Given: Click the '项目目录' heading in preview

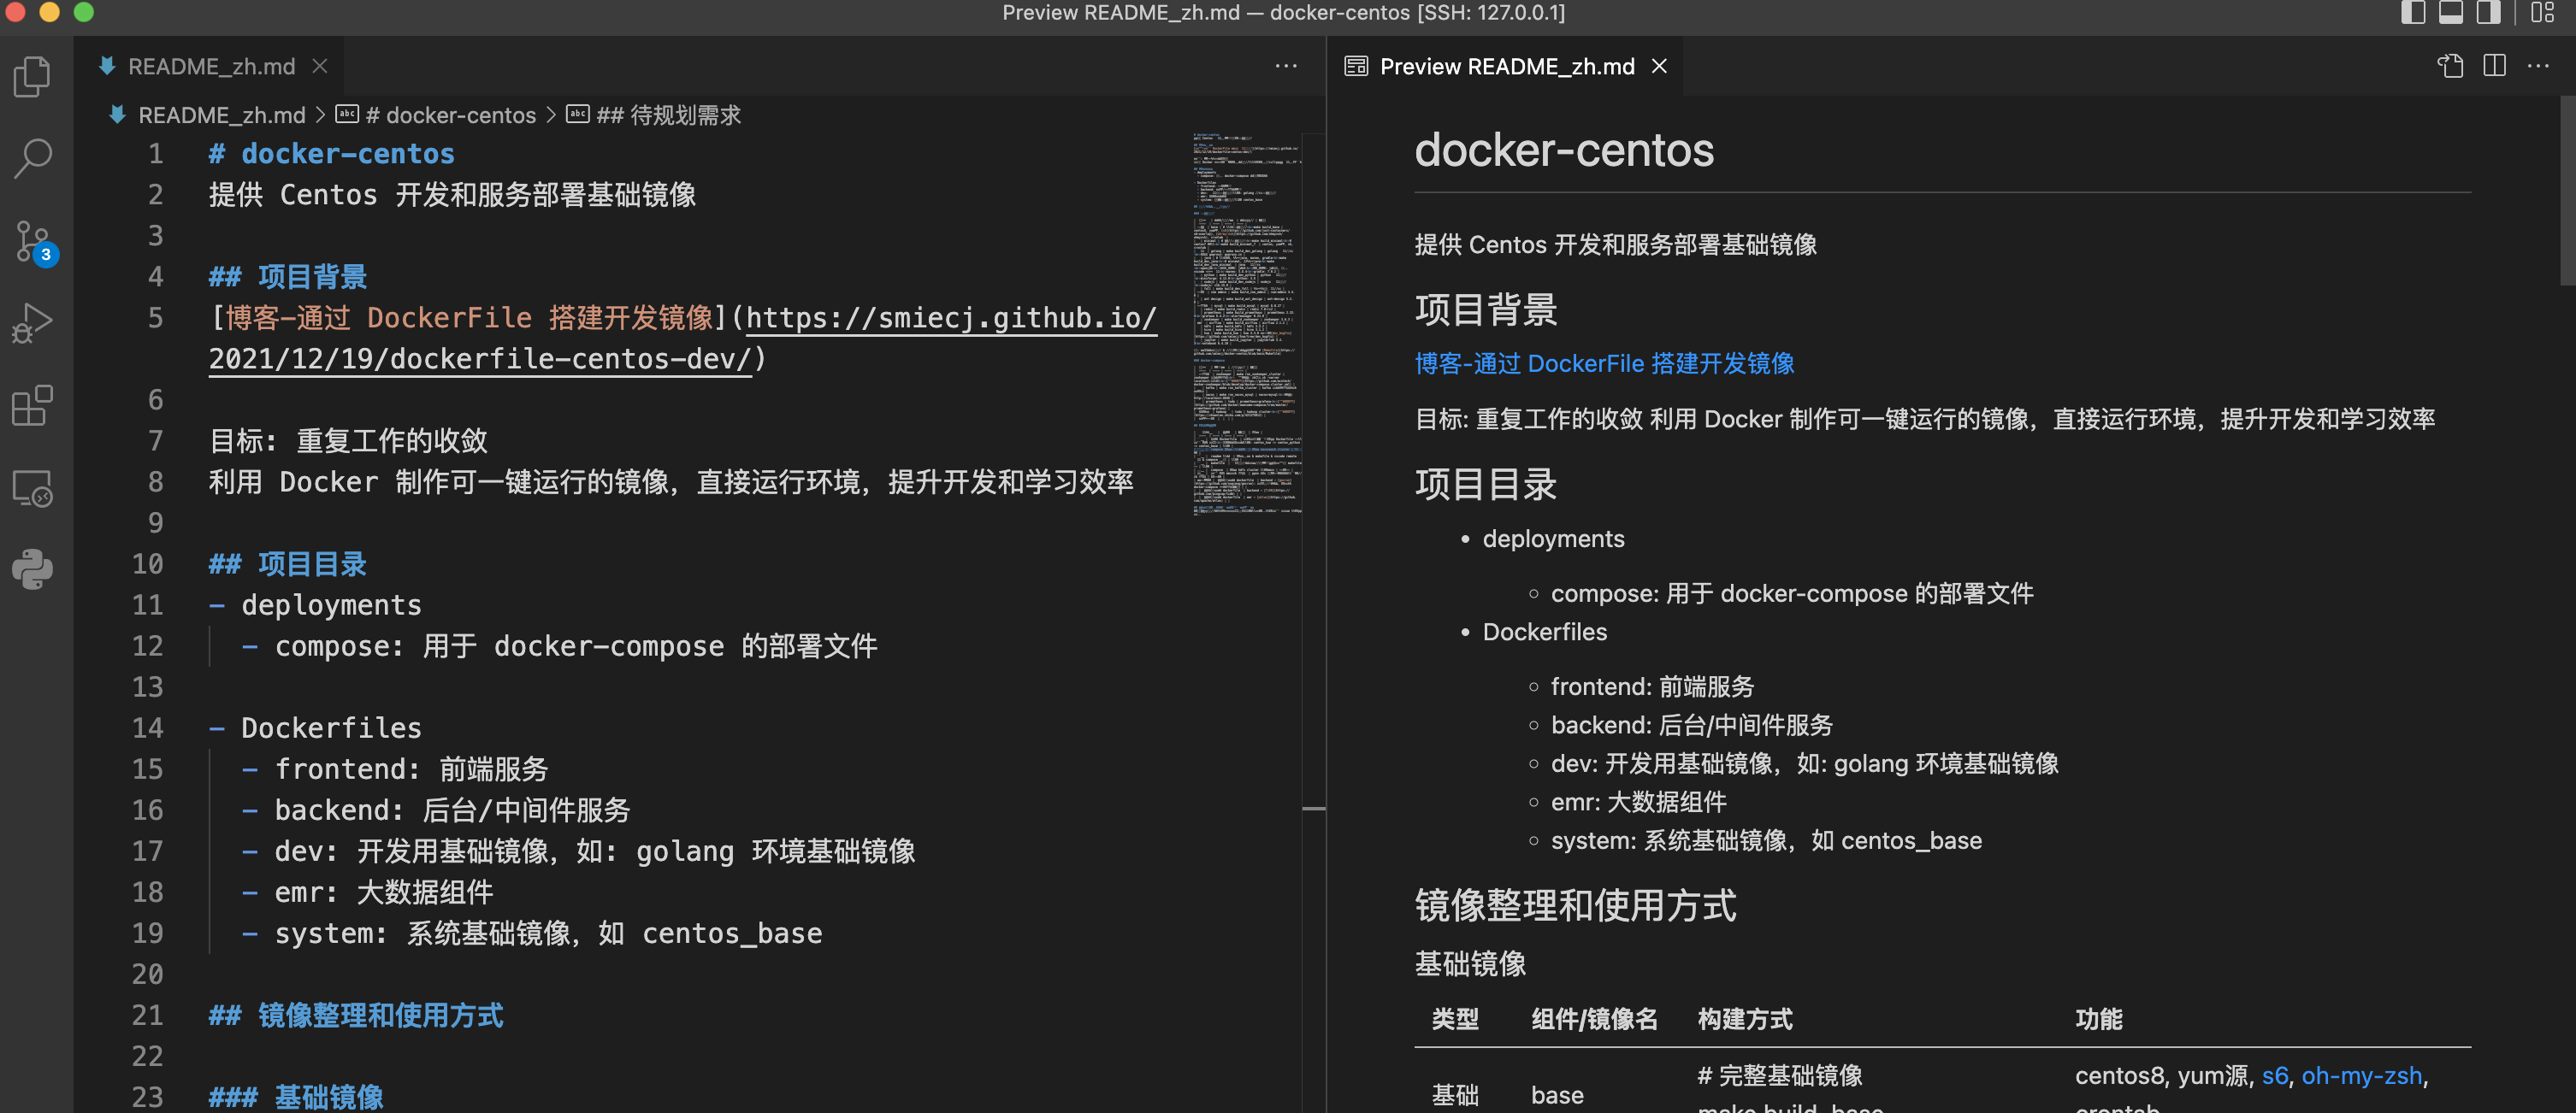Looking at the screenshot, I should [1486, 485].
